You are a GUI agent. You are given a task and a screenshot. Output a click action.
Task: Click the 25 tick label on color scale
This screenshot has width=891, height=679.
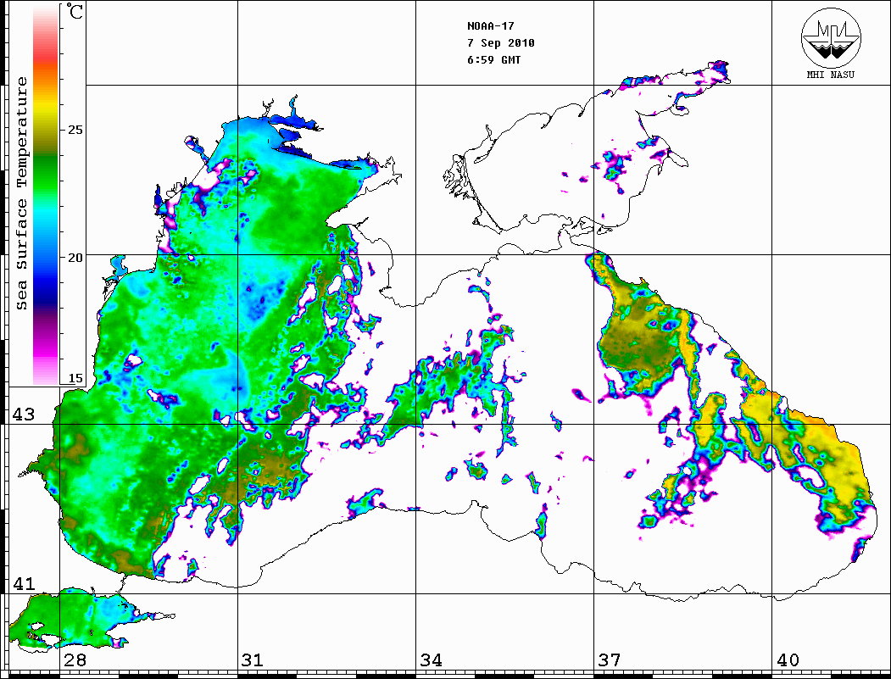(75, 130)
